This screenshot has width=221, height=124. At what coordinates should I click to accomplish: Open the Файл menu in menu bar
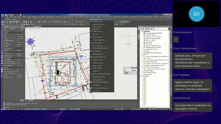click(7, 17)
